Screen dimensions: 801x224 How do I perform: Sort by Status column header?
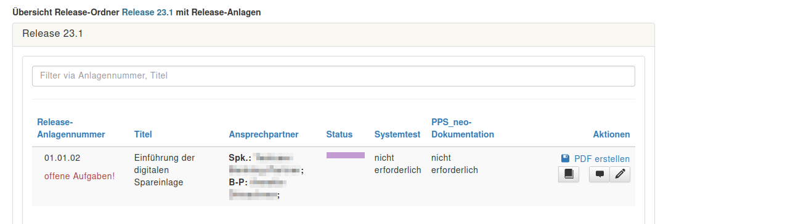[340, 134]
